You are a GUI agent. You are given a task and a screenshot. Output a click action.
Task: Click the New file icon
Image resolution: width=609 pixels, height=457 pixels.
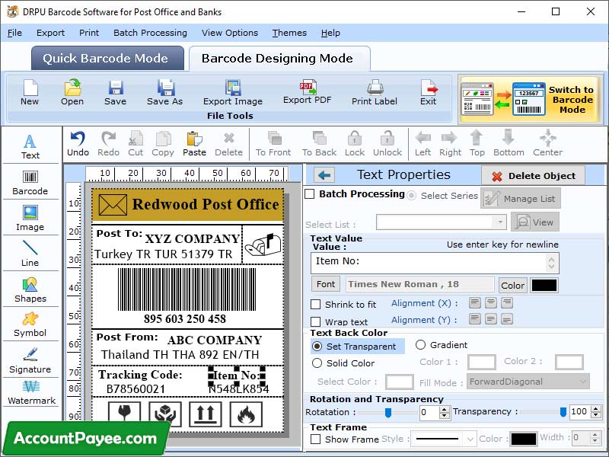coord(30,92)
